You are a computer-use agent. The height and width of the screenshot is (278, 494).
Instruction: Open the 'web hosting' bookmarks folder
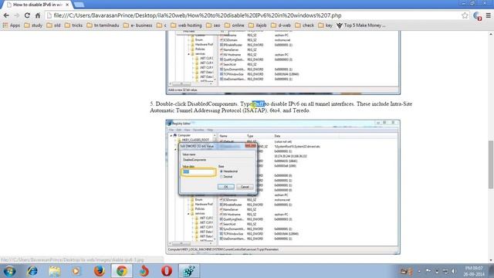(x=186, y=25)
